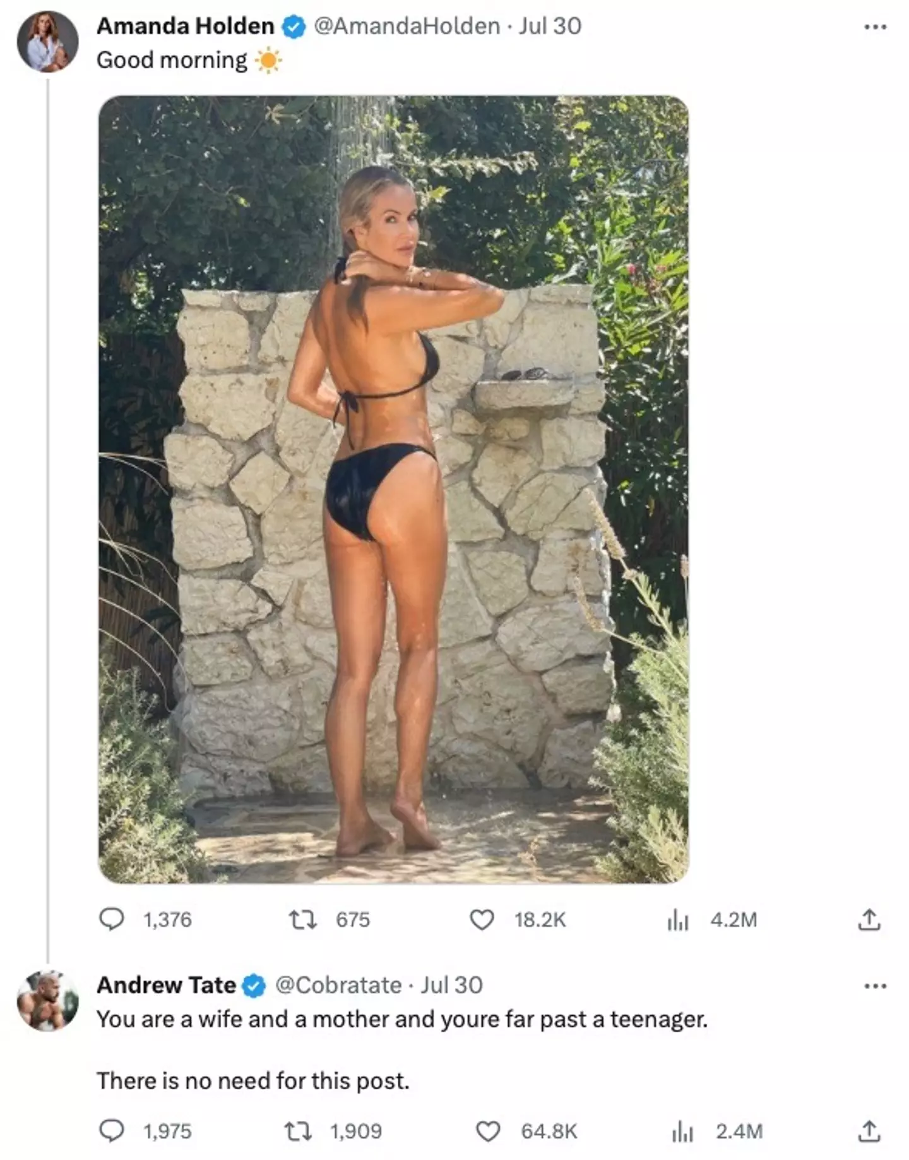Repost the Good morning tweet
The width and height of the screenshot is (909, 1160).
302,919
